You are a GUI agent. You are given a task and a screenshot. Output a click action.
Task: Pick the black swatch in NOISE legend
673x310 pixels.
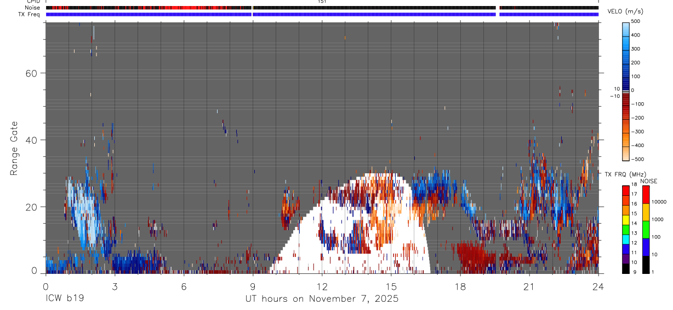click(646, 265)
